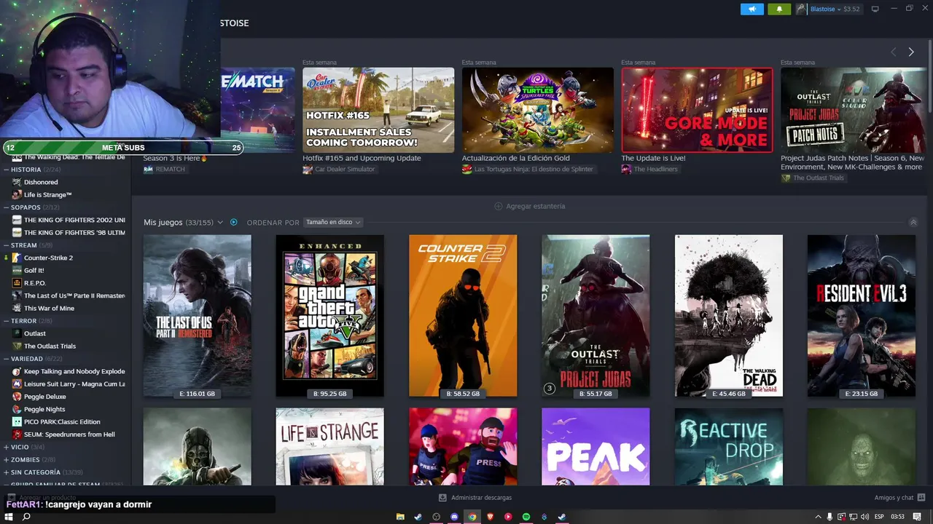Open File Explorer from the taskbar
The width and height of the screenshot is (933, 524).
(400, 517)
